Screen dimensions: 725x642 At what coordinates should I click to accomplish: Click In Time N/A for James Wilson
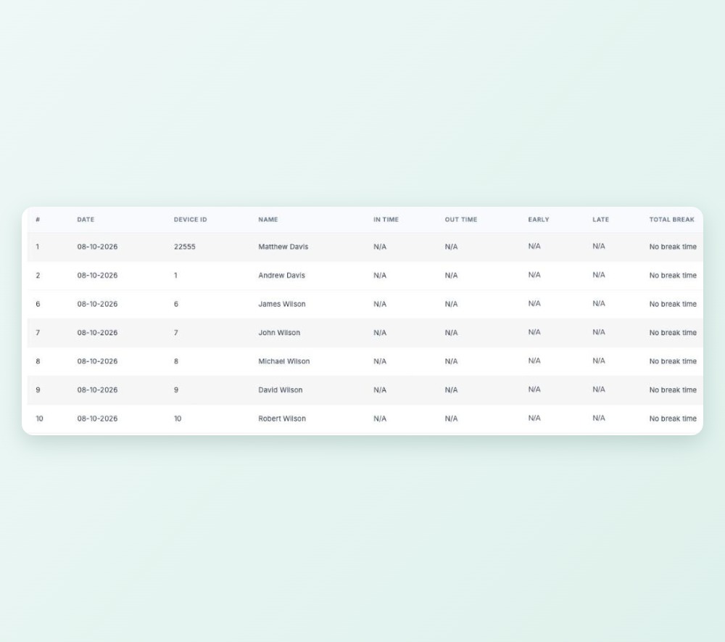[x=380, y=305]
